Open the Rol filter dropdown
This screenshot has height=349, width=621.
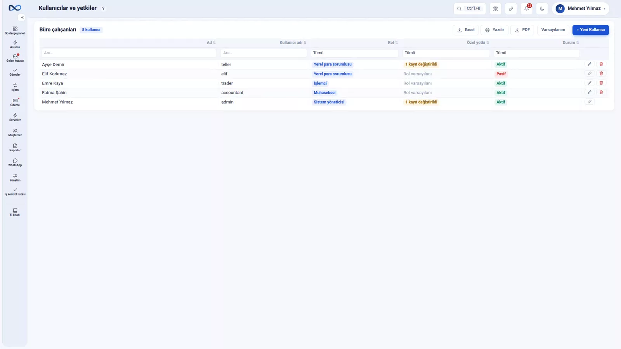pos(355,53)
